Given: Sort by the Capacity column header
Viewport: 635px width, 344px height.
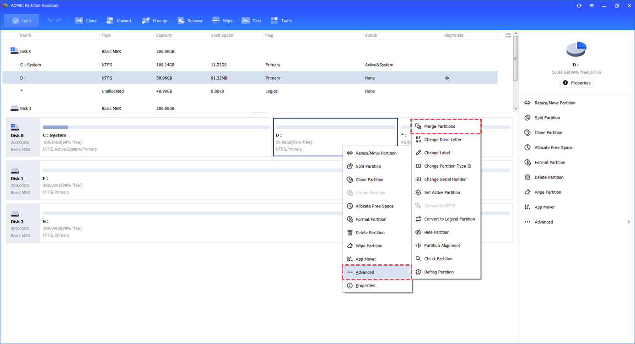Looking at the screenshot, I should tap(164, 35).
